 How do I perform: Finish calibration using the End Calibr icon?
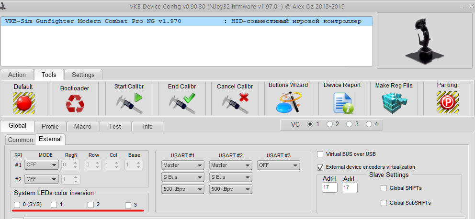tap(182, 103)
